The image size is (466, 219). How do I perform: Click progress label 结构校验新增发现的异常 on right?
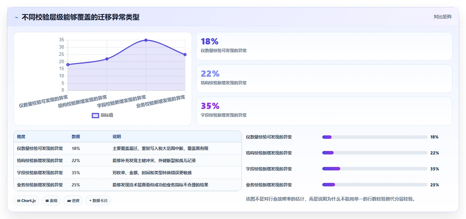[x=269, y=153]
